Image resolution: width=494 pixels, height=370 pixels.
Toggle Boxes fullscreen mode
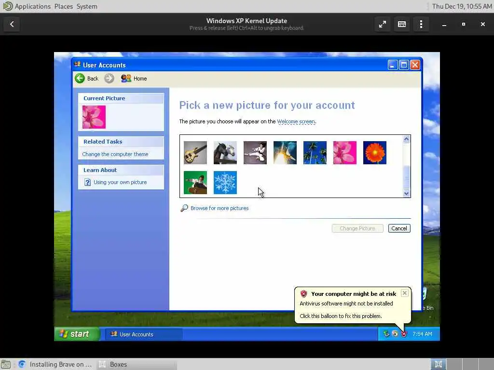[x=383, y=24]
